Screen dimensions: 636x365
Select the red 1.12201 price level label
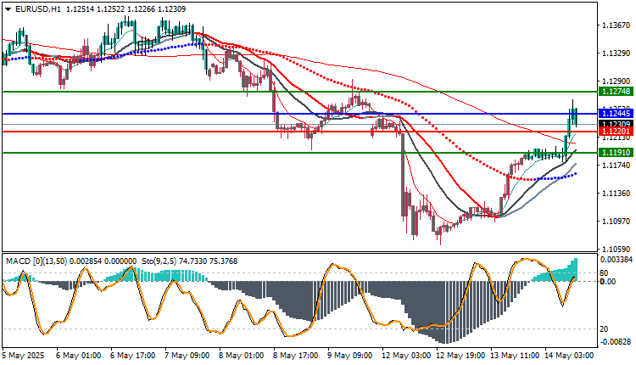click(x=616, y=131)
